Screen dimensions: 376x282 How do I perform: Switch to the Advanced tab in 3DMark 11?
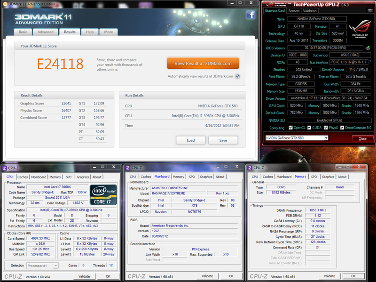tap(46, 32)
